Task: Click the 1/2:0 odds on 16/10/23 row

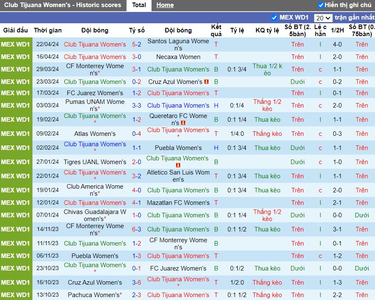Action: pos(237,282)
